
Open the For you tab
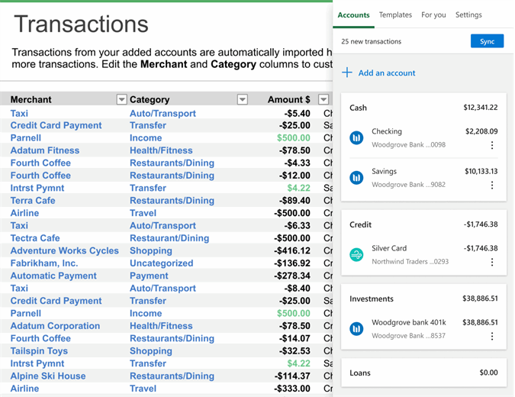(x=433, y=15)
